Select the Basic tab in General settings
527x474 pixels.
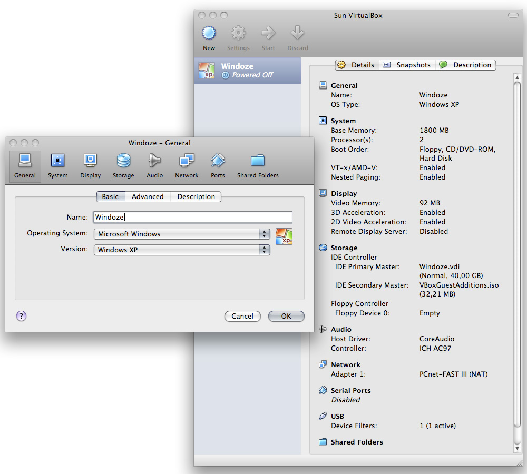(111, 196)
